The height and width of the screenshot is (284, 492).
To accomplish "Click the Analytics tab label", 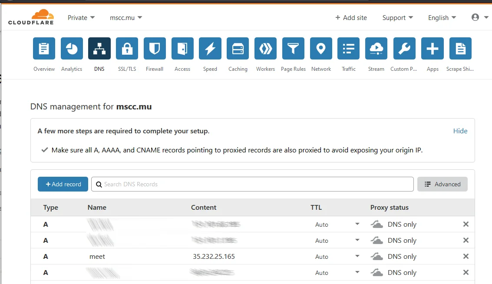I will 72,69.
